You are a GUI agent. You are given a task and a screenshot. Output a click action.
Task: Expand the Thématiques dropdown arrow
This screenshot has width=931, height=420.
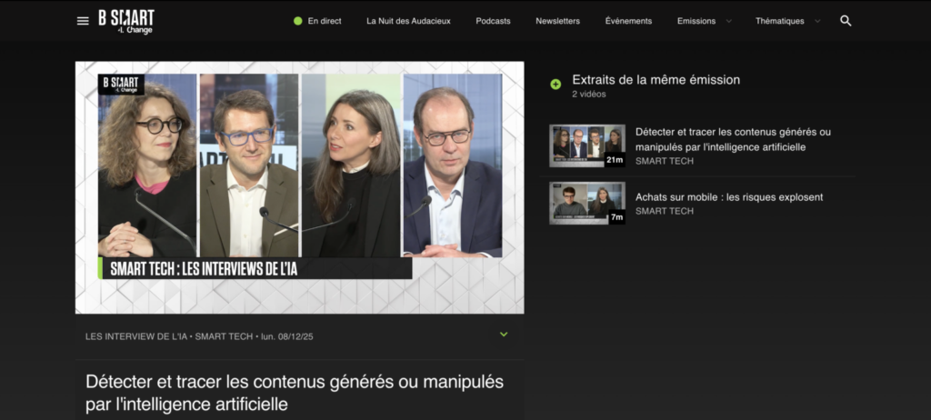pos(817,22)
